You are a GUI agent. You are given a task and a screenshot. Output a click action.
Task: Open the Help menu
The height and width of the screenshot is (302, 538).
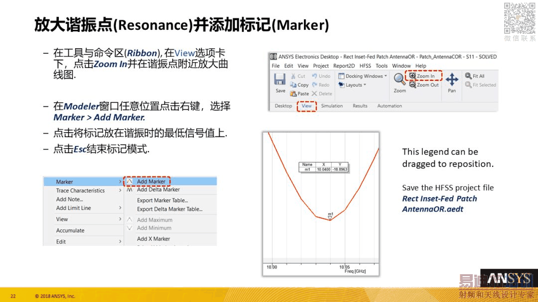pos(420,66)
